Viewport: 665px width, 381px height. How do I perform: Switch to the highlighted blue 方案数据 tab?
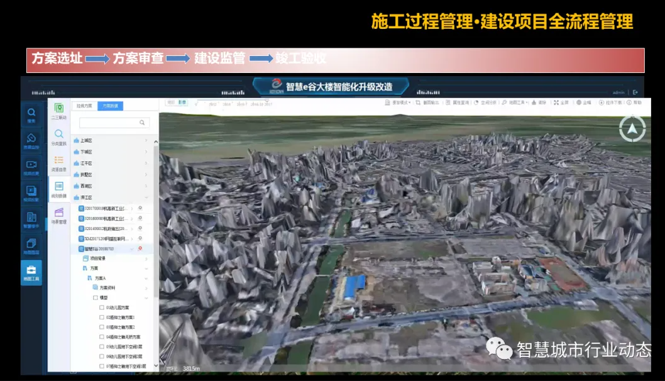click(x=110, y=106)
